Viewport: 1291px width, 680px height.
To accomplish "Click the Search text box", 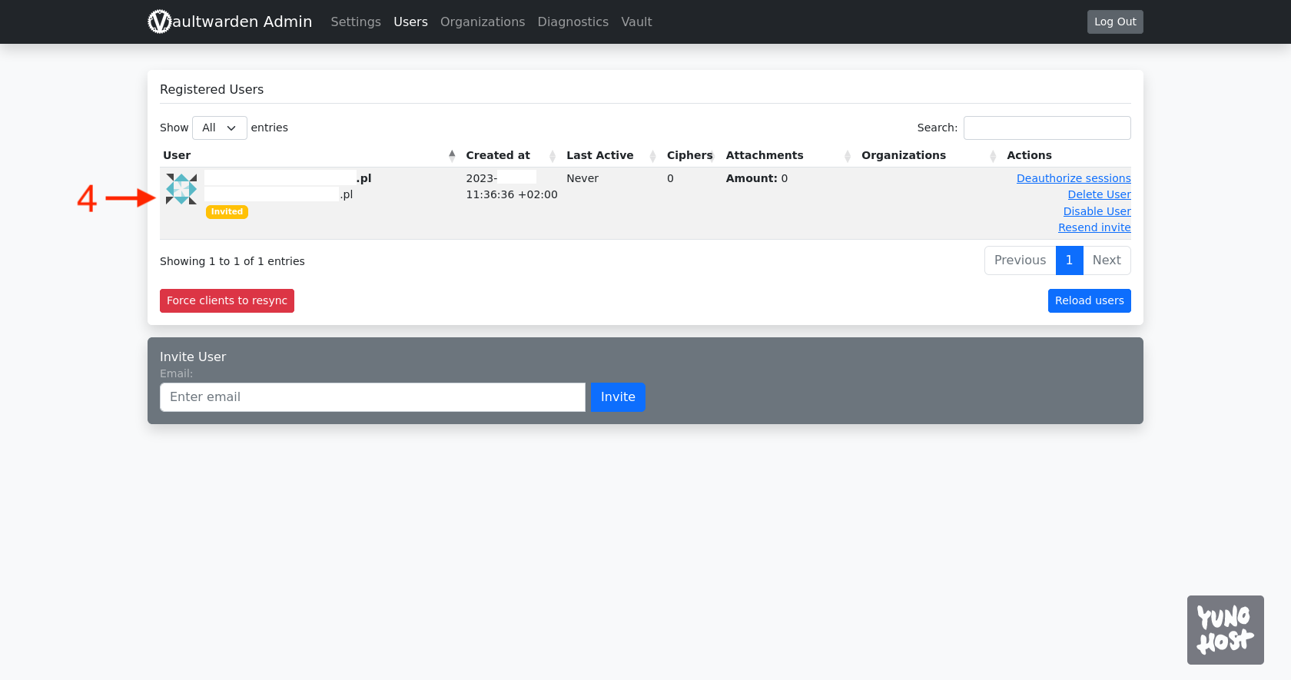I will 1047,128.
